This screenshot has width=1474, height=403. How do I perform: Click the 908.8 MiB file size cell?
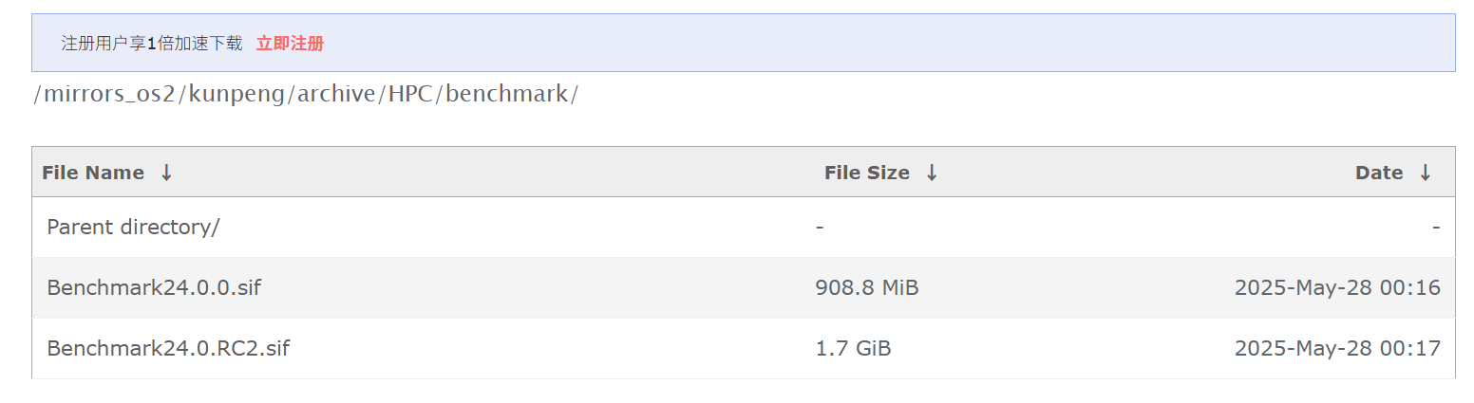(866, 288)
